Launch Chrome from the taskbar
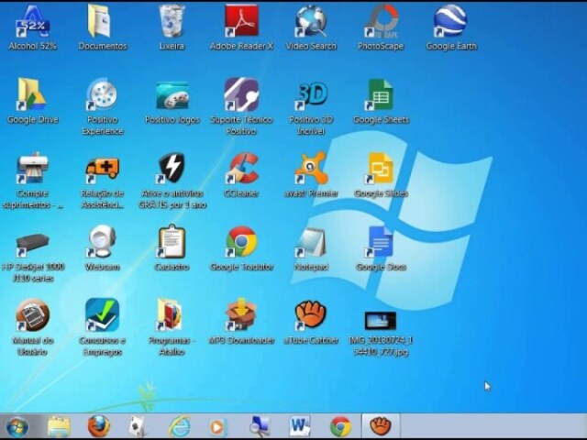The image size is (587, 440). point(340,427)
